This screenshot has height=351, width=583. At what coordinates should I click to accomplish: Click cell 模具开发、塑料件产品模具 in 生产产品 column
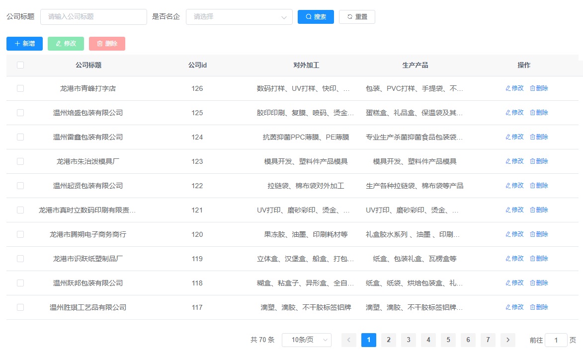(x=415, y=161)
